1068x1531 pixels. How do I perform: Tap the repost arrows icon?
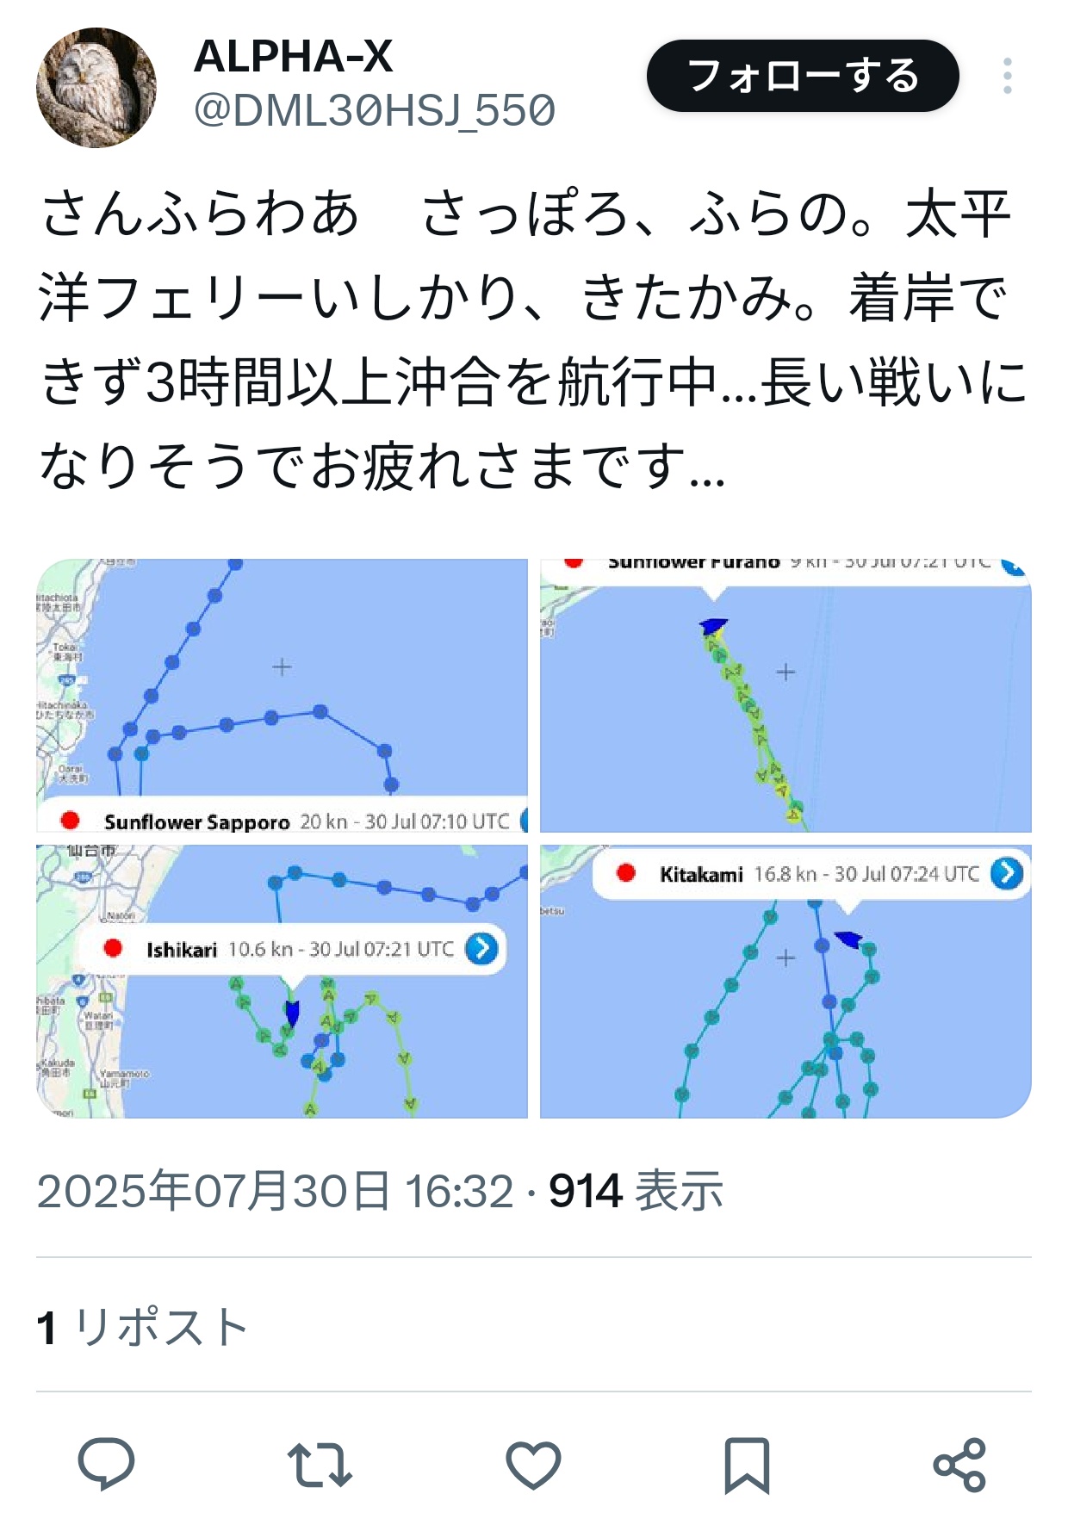click(x=320, y=1464)
